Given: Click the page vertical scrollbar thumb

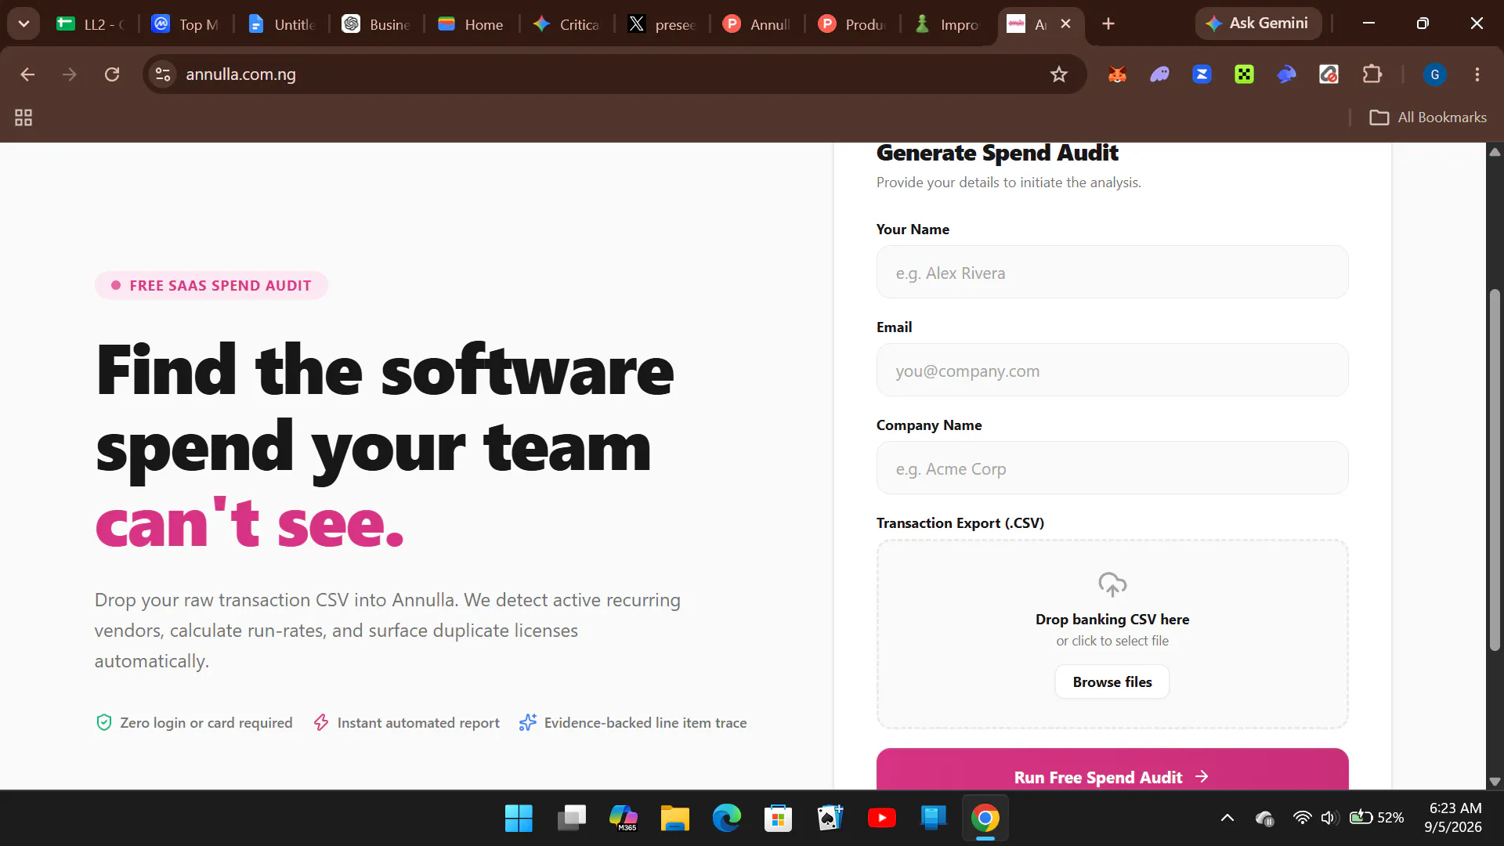Looking at the screenshot, I should click(x=1495, y=470).
